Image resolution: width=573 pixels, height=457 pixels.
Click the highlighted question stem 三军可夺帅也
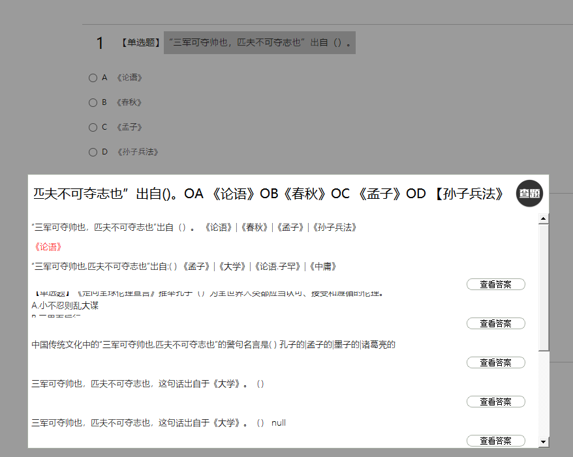click(260, 43)
